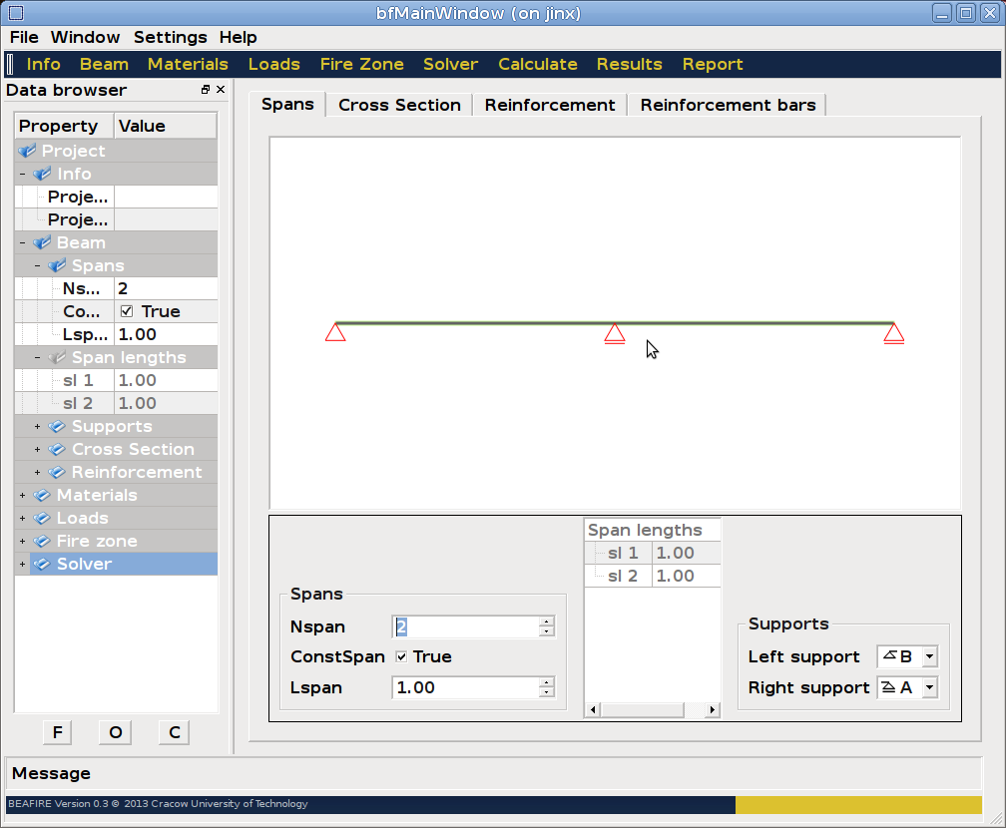This screenshot has height=828, width=1006.
Task: Click the Lspan value input field
Action: [x=465, y=687]
